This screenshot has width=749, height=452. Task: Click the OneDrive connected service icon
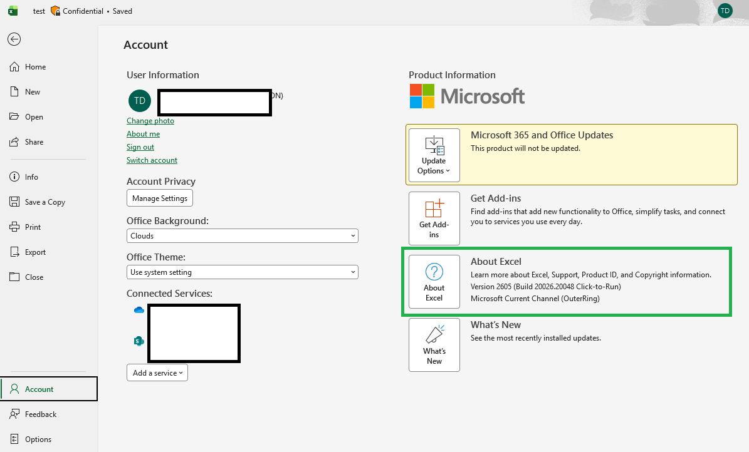139,311
